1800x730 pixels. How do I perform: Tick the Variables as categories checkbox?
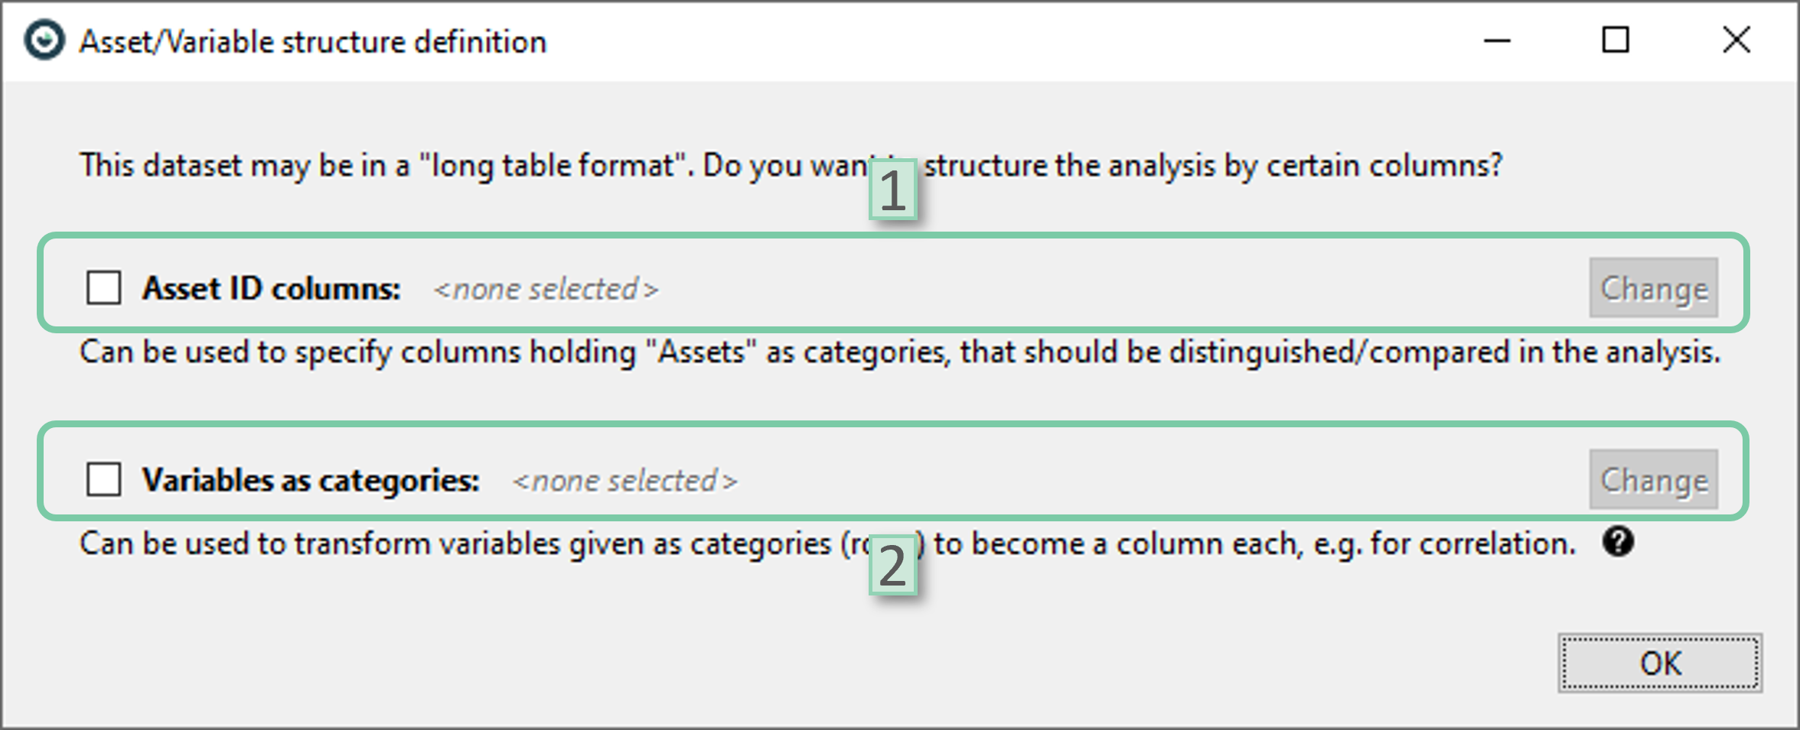(x=104, y=480)
